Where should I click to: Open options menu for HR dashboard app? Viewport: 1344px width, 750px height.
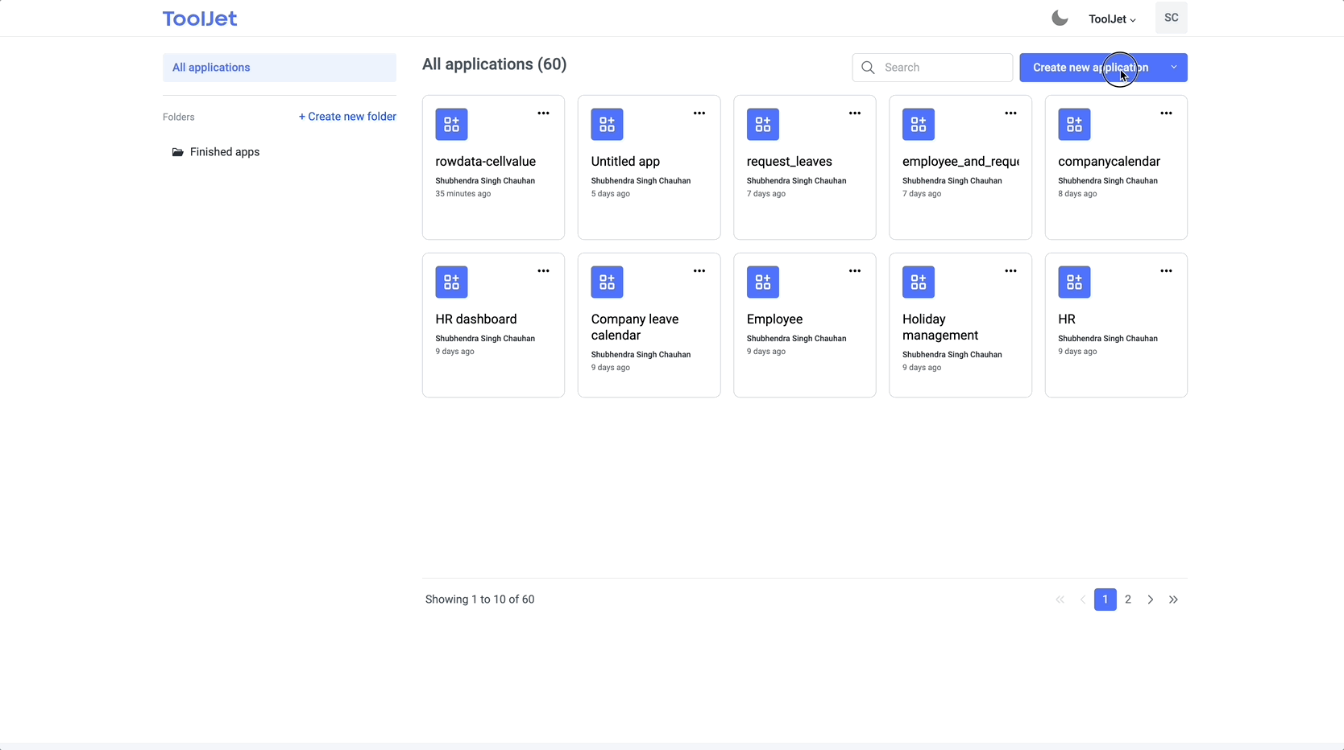click(x=544, y=271)
